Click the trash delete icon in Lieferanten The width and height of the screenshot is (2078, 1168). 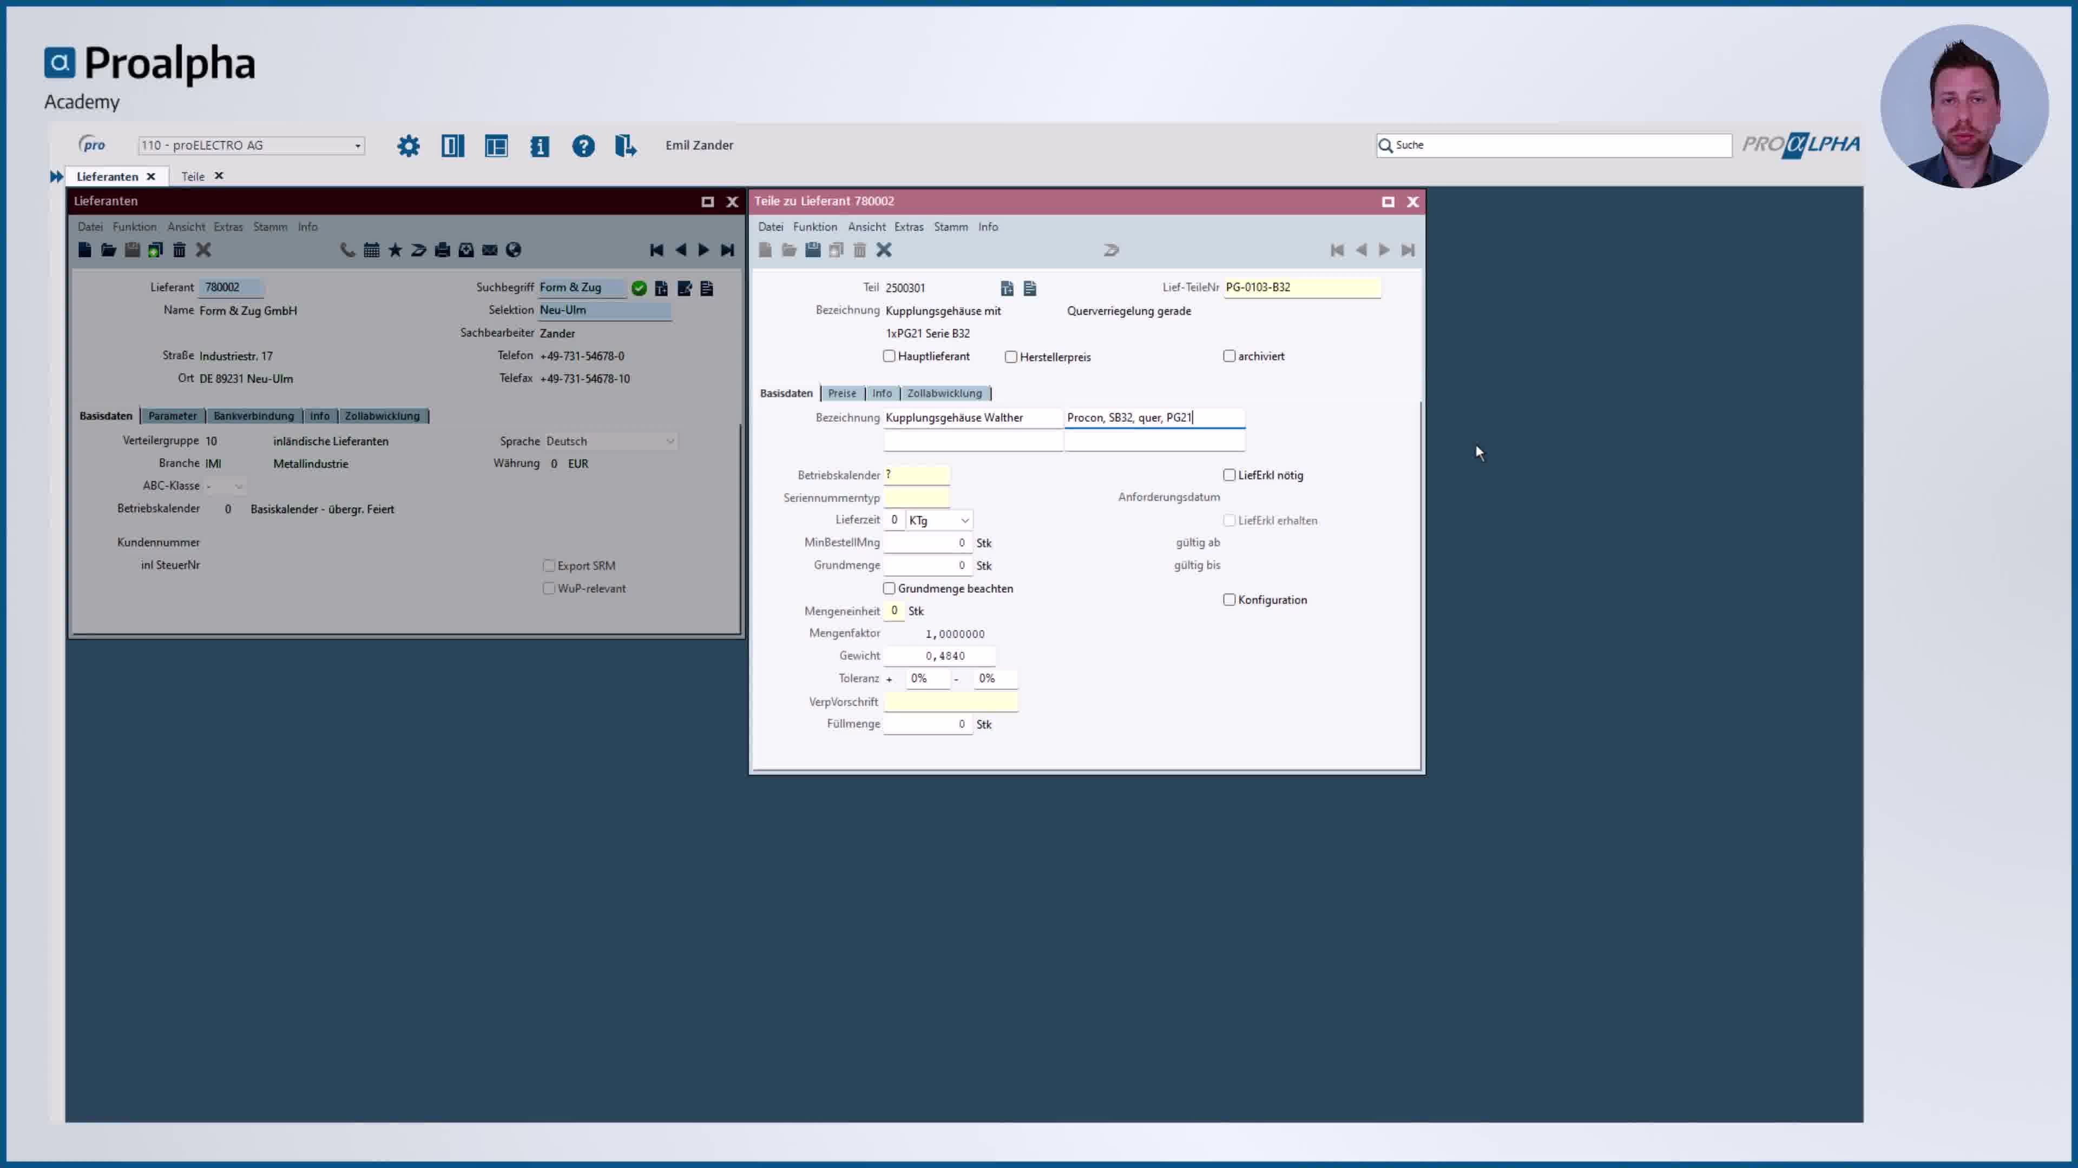pyautogui.click(x=179, y=250)
